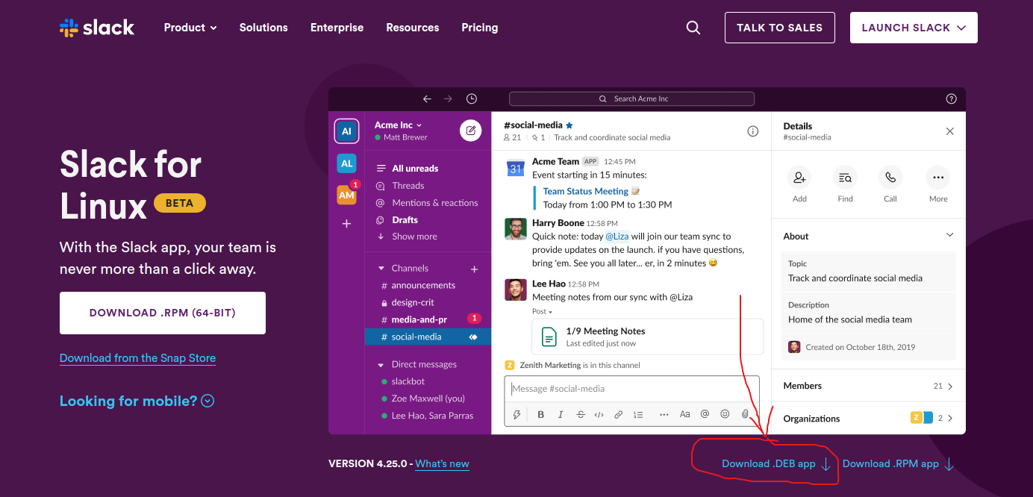The height and width of the screenshot is (497, 1033).
Task: Open the emoji picker icon
Action: (x=725, y=414)
